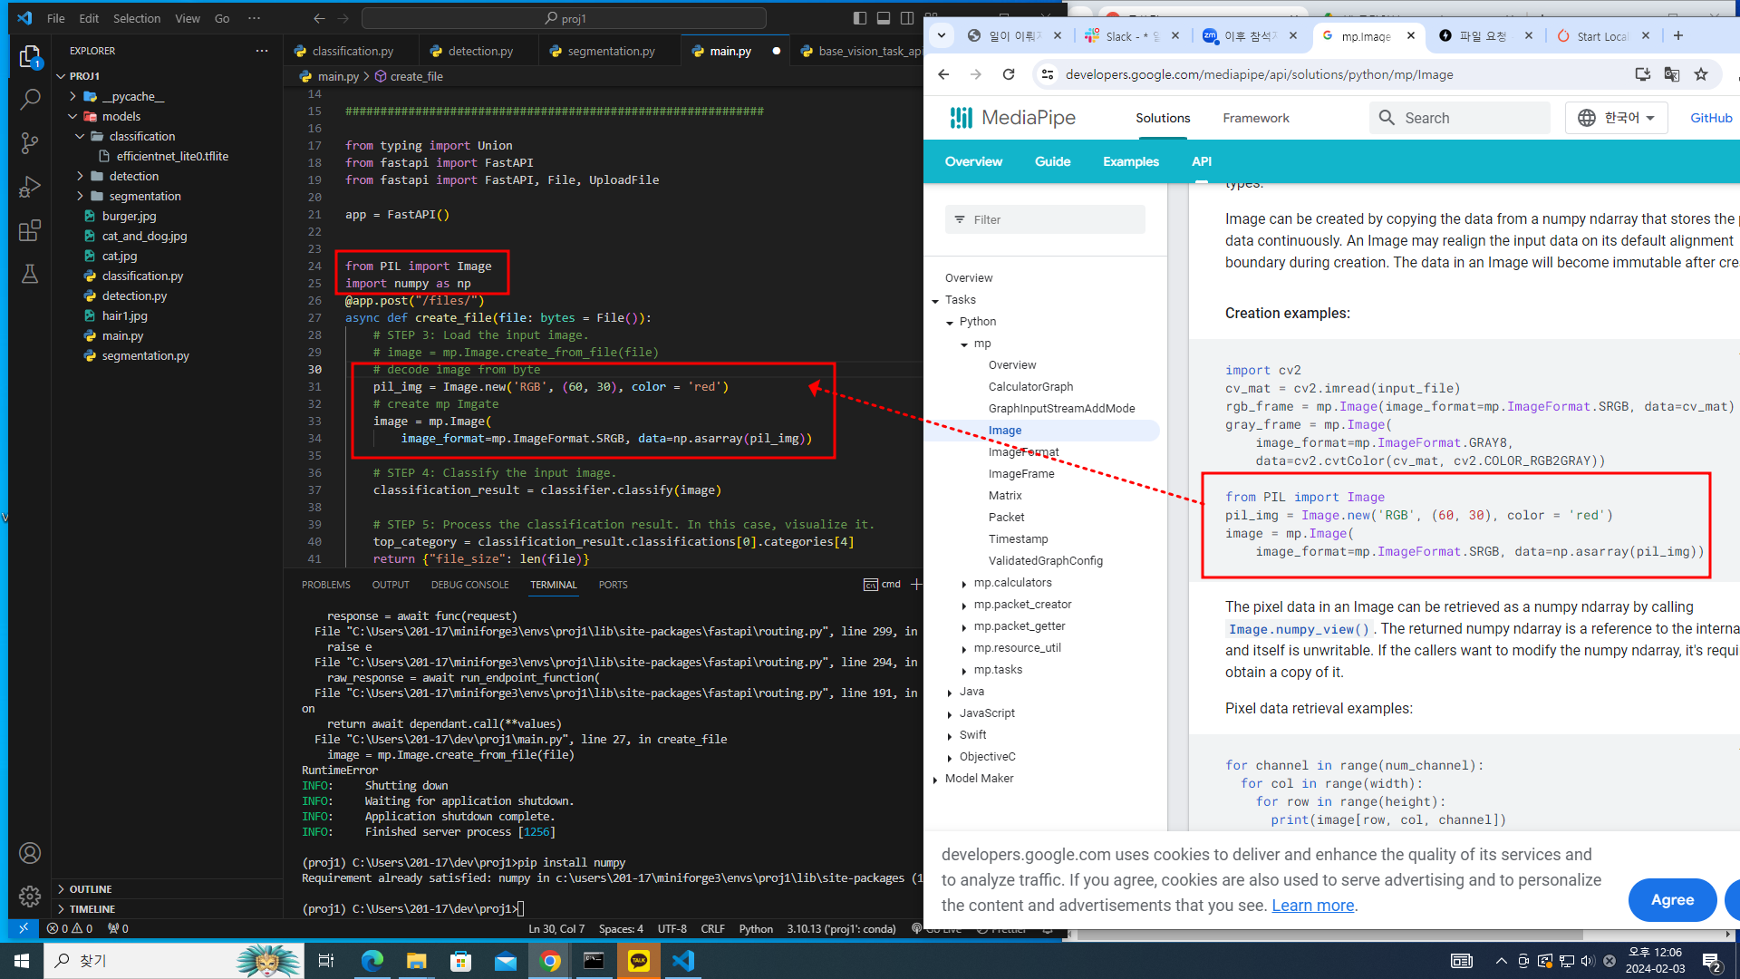Switch to the detection.py editor tab

click(479, 51)
